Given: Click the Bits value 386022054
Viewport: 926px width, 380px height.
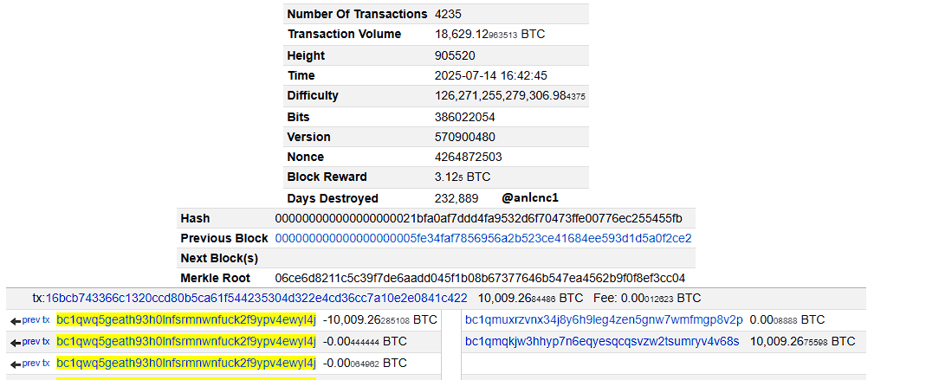Looking at the screenshot, I should click(x=464, y=117).
